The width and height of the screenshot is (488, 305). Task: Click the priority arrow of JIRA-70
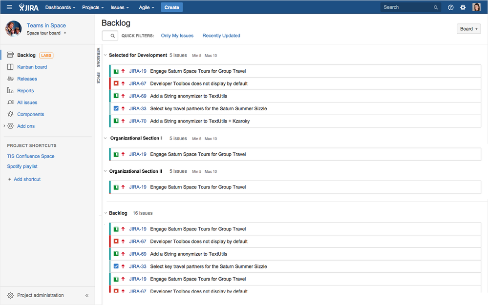point(123,121)
